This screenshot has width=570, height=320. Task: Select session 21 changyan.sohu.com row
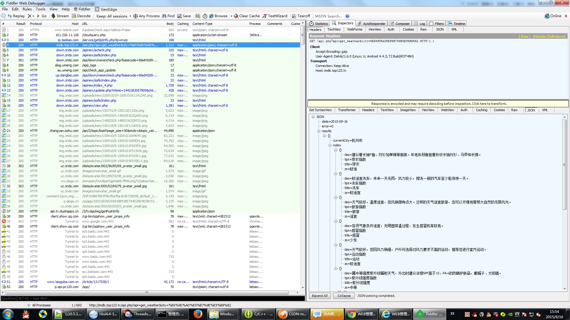coord(150,131)
